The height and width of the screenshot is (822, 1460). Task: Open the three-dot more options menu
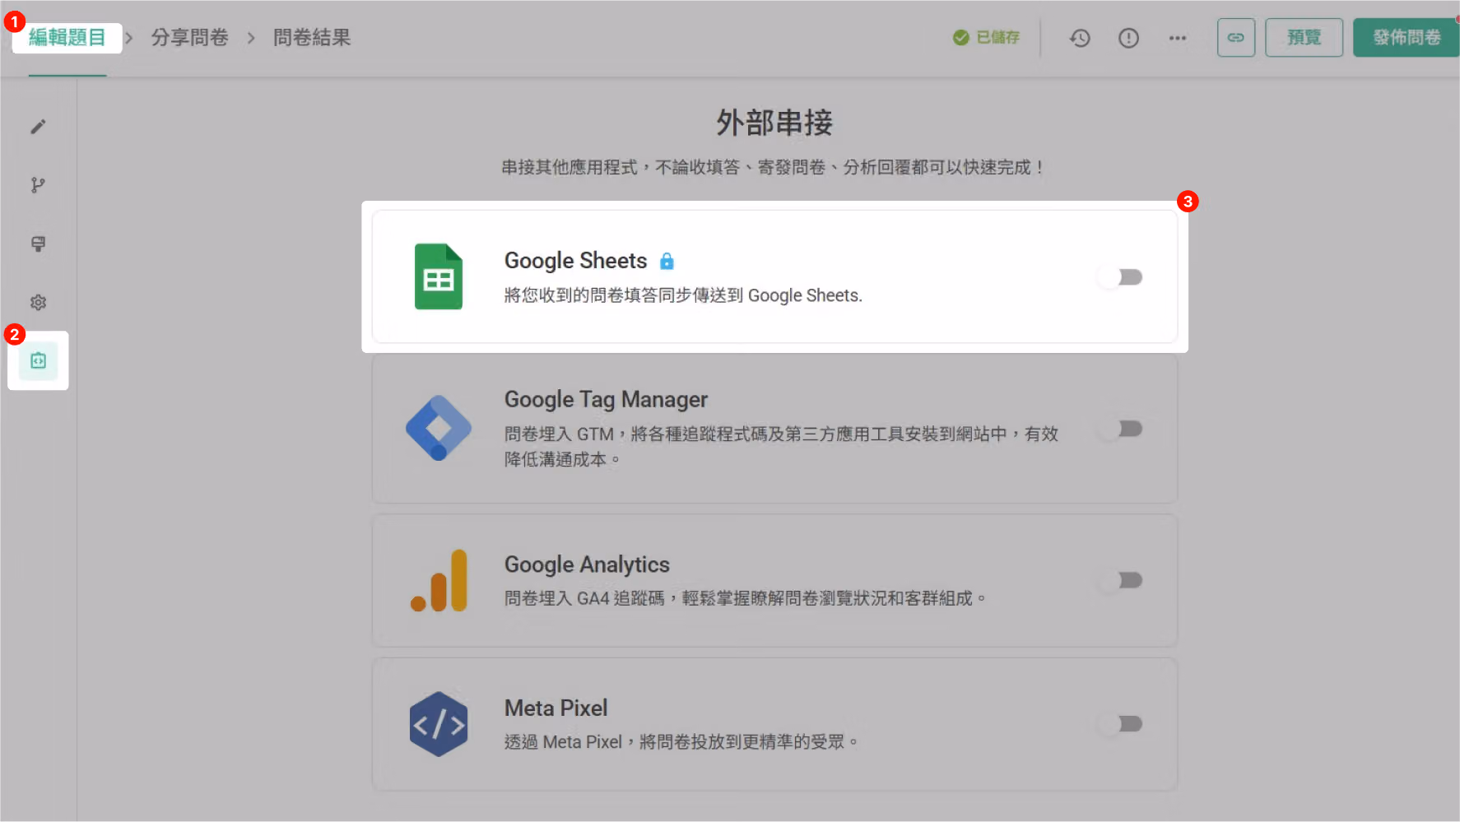[1178, 38]
